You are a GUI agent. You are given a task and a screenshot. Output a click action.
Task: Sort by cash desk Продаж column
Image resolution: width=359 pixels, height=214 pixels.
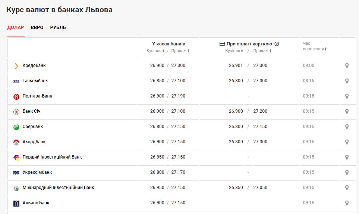click(x=180, y=51)
